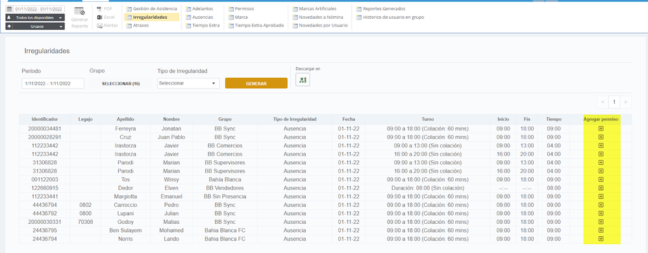The width and height of the screenshot is (648, 253).
Task: Add permission for Irastorza 09:00 a 13:00 row
Action: click(601, 146)
